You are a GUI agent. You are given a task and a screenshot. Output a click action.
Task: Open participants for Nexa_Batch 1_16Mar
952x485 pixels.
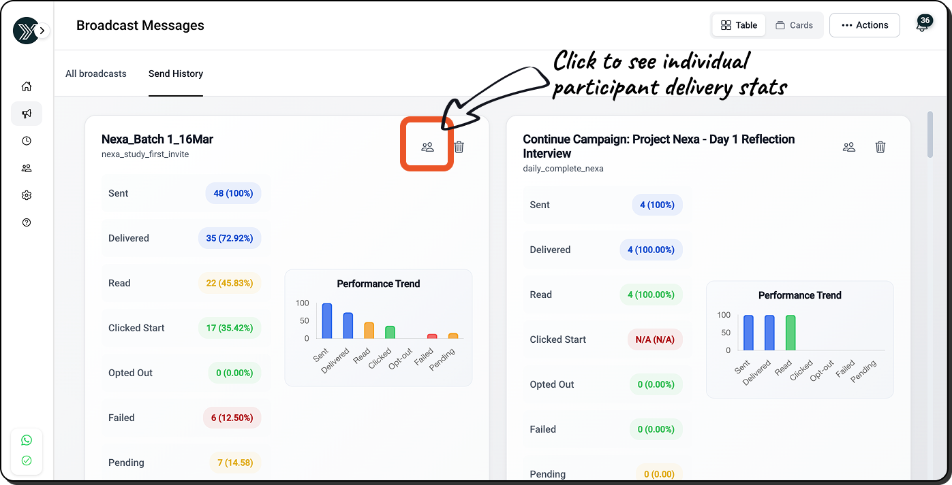coord(427,147)
